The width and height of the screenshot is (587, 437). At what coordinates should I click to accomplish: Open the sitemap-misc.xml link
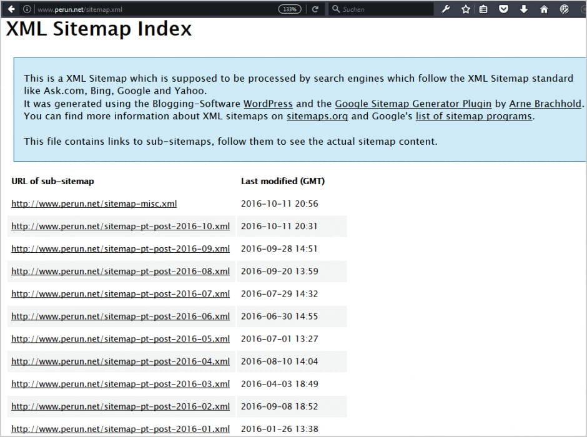tap(94, 204)
